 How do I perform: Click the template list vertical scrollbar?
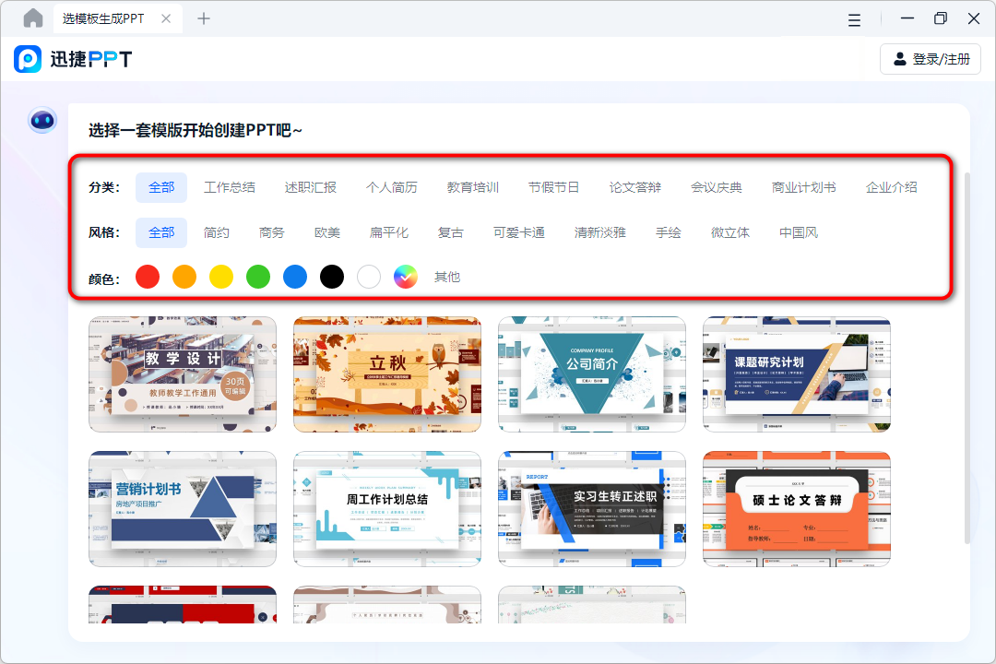point(966,358)
